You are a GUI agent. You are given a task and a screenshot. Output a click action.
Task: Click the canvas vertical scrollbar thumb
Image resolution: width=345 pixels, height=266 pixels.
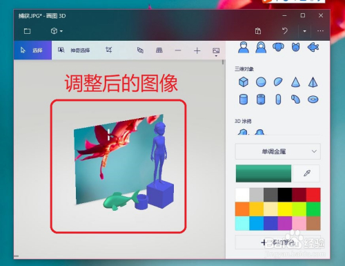coord(223,62)
